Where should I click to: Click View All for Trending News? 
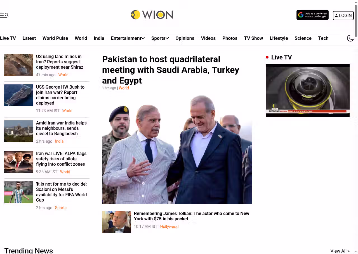coord(340,251)
